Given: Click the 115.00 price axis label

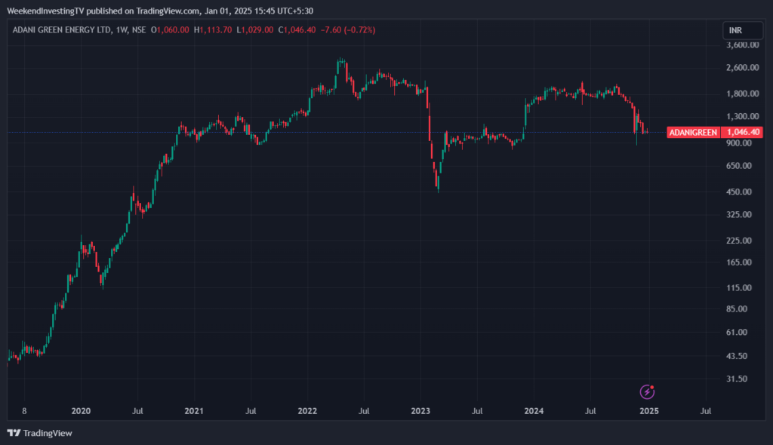Looking at the screenshot, I should click(x=739, y=288).
